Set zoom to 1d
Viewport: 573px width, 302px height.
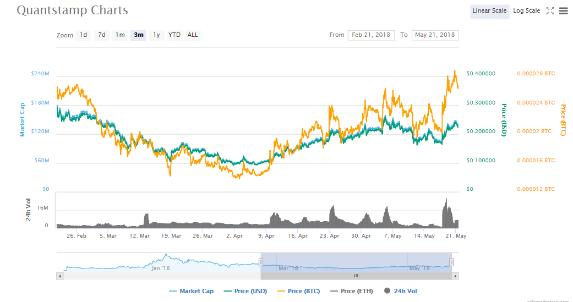click(x=83, y=35)
